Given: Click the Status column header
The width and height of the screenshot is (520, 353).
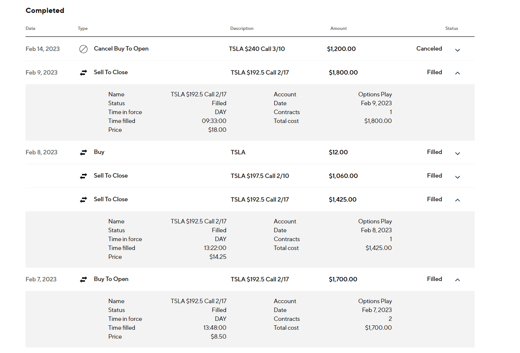Looking at the screenshot, I should pyautogui.click(x=451, y=28).
